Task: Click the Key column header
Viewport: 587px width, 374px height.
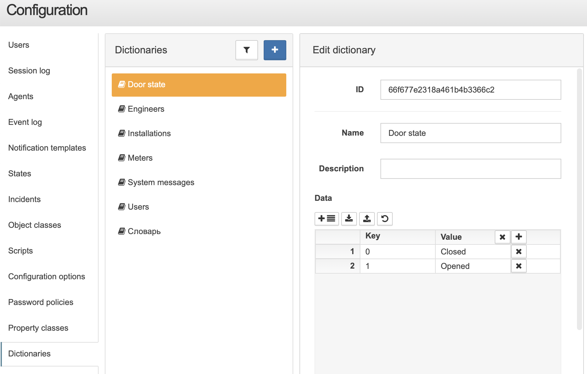Action: click(x=397, y=237)
